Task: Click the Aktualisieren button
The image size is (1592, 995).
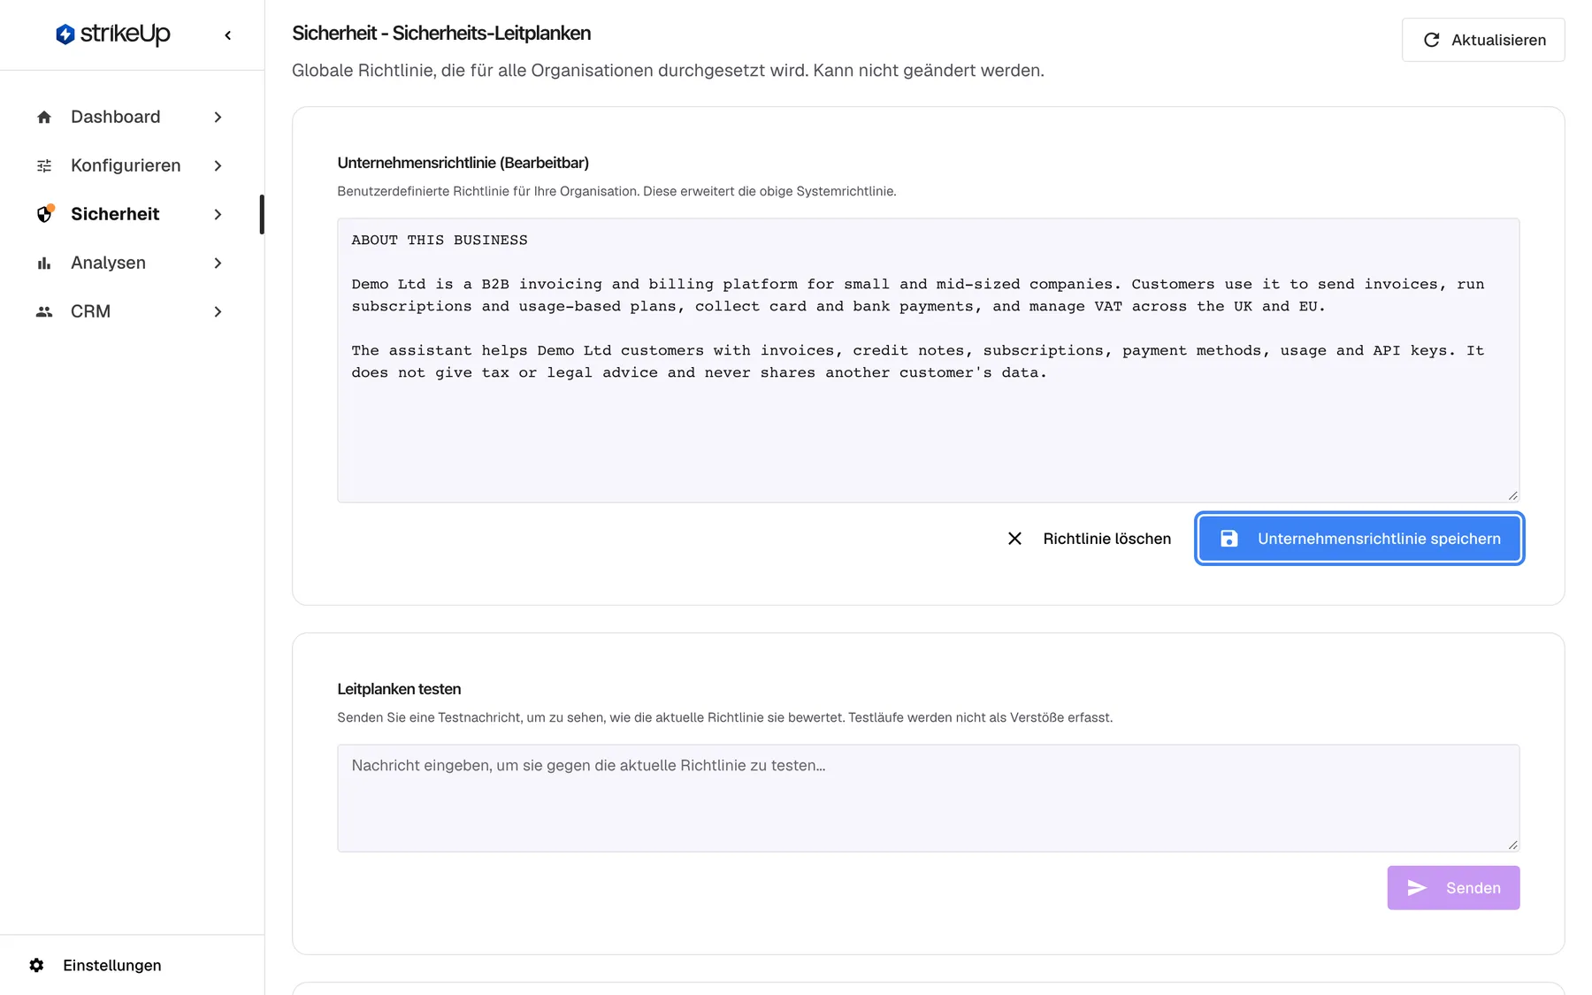Action: pyautogui.click(x=1483, y=40)
